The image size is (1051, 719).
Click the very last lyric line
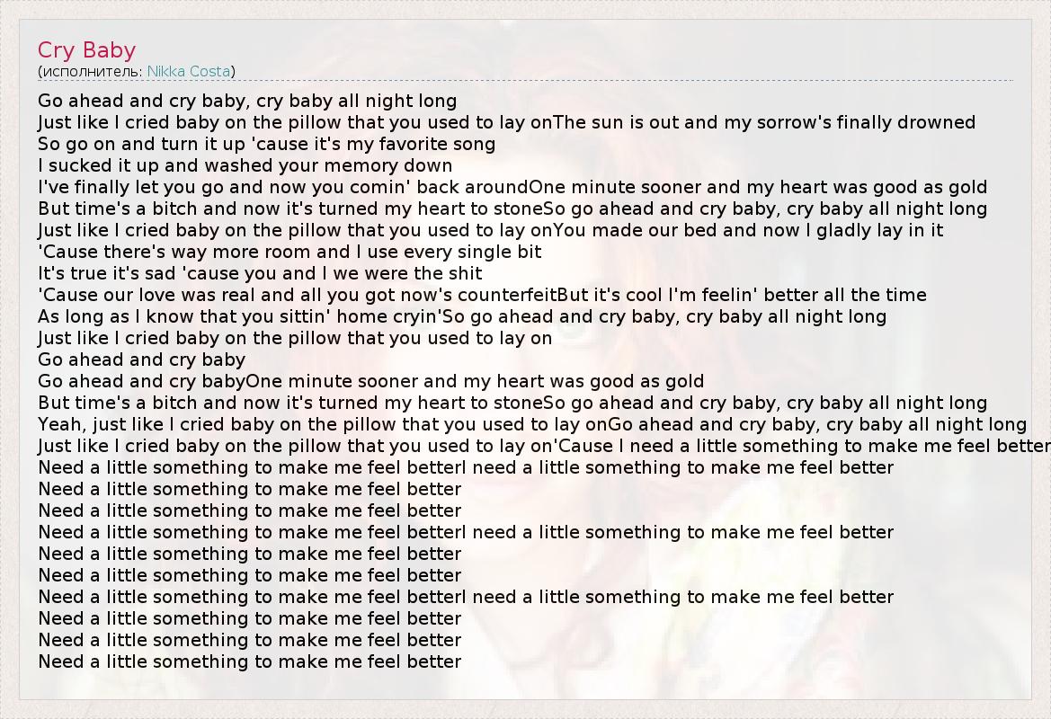click(x=249, y=661)
